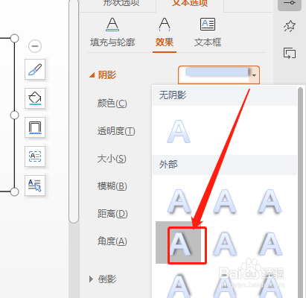Open the 文本选项 tab

pos(190,3)
